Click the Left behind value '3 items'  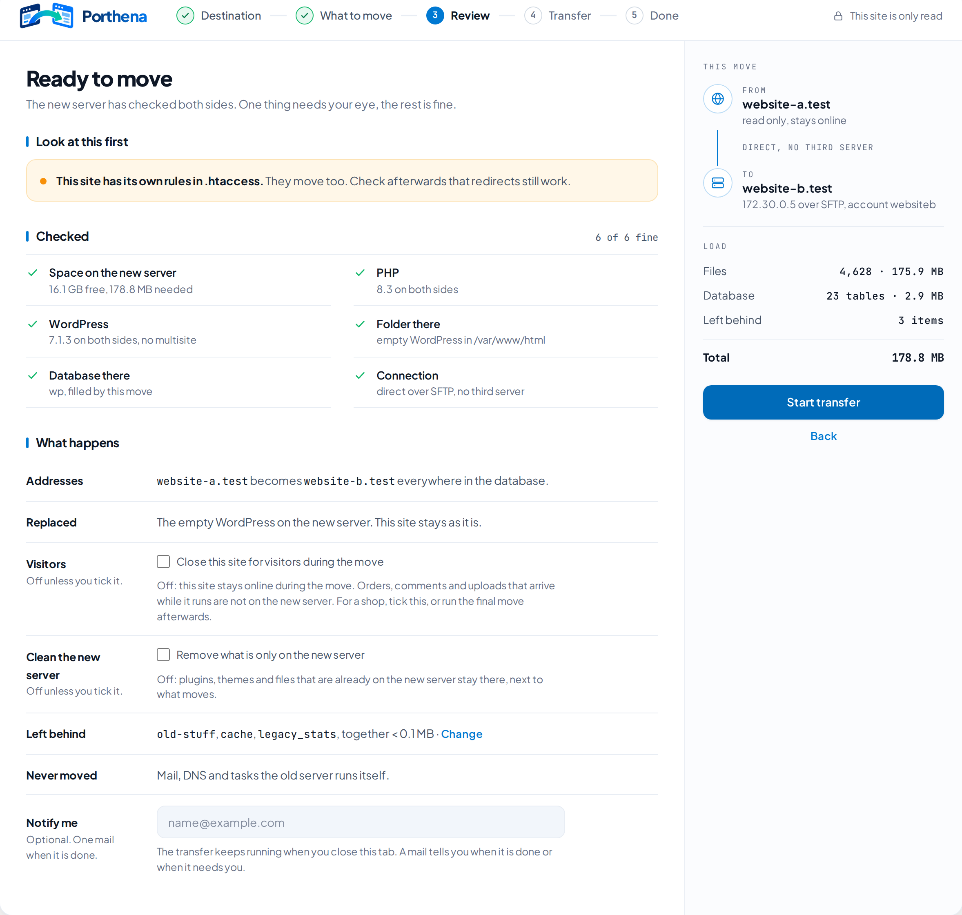(x=920, y=320)
